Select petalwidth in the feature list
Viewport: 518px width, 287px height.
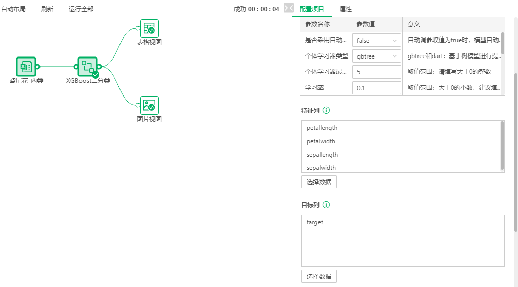pos(321,141)
